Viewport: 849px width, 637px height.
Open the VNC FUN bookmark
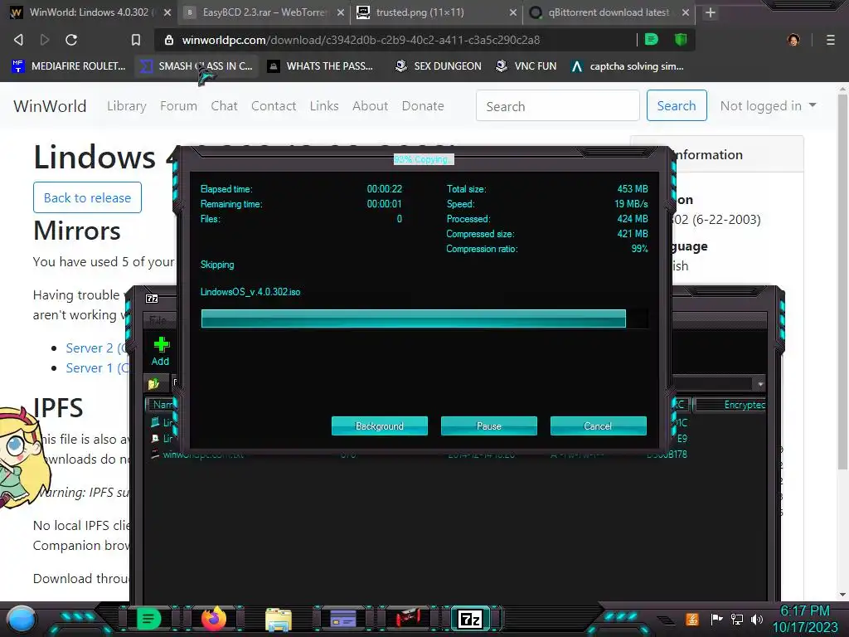526,66
